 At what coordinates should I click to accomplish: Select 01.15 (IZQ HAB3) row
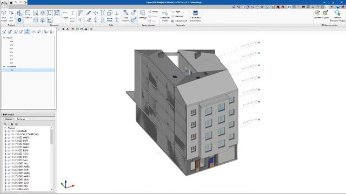[21, 137]
